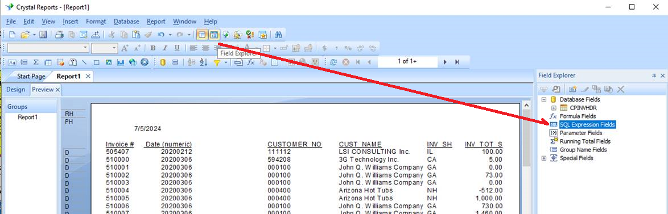668x214 pixels.
Task: Click the Print Preview icon
Action: [72, 35]
